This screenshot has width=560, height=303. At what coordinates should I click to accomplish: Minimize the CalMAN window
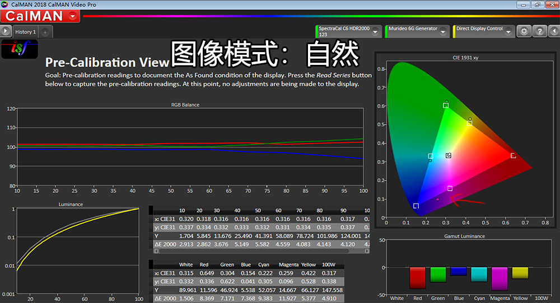point(523,4)
